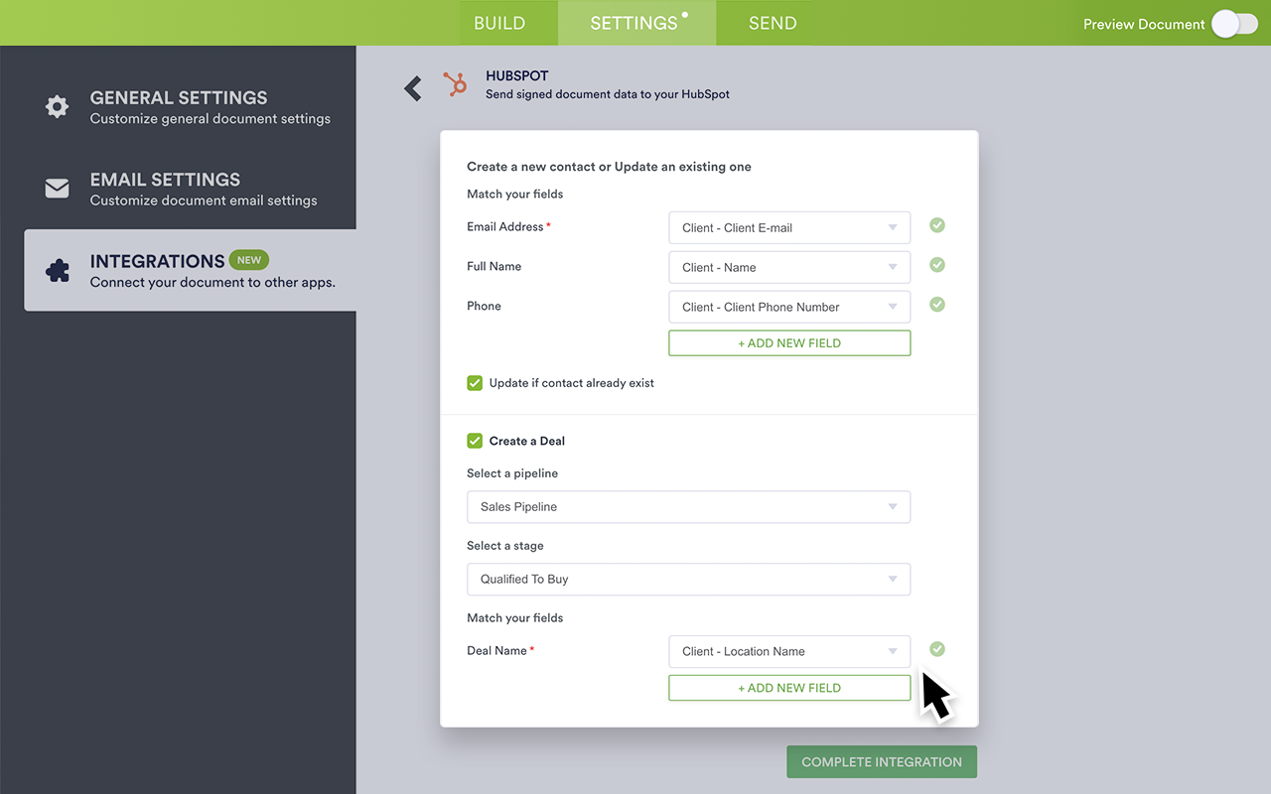The height and width of the screenshot is (794, 1271).
Task: Switch to the SEND tab
Action: 773,22
